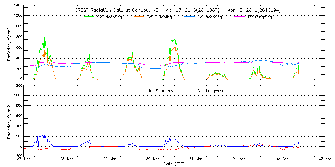The height and width of the screenshot is (167, 335).
Task: Select the "SW Outgoing" legend label
Action: click(x=159, y=17)
